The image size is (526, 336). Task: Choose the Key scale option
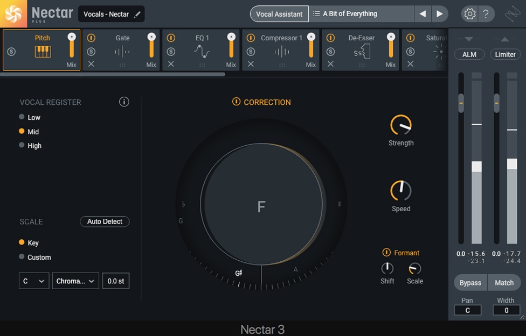point(22,242)
